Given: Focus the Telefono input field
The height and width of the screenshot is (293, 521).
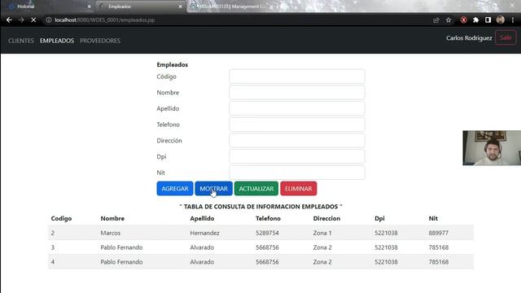Looking at the screenshot, I should pyautogui.click(x=297, y=125).
